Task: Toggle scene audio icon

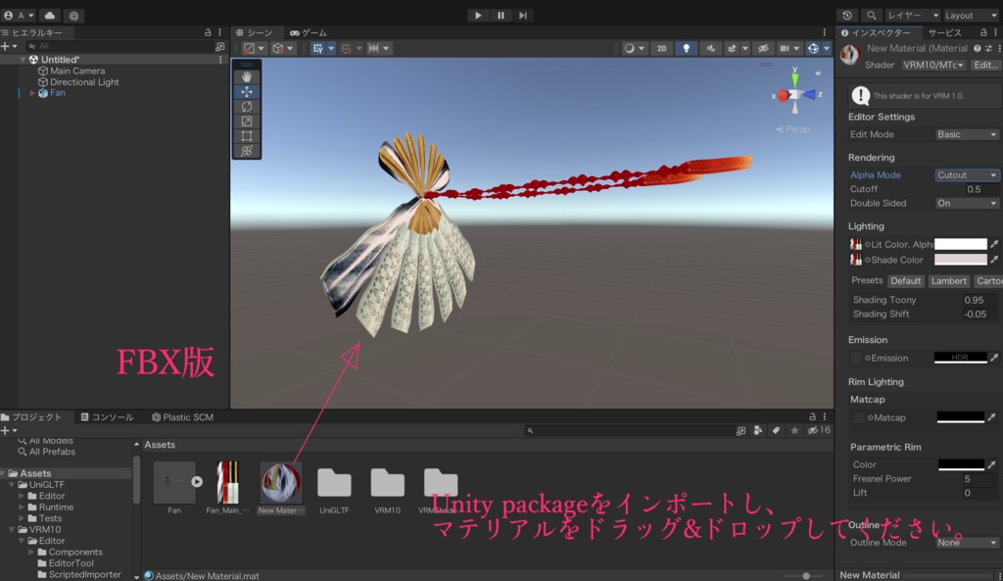Action: coord(711,48)
